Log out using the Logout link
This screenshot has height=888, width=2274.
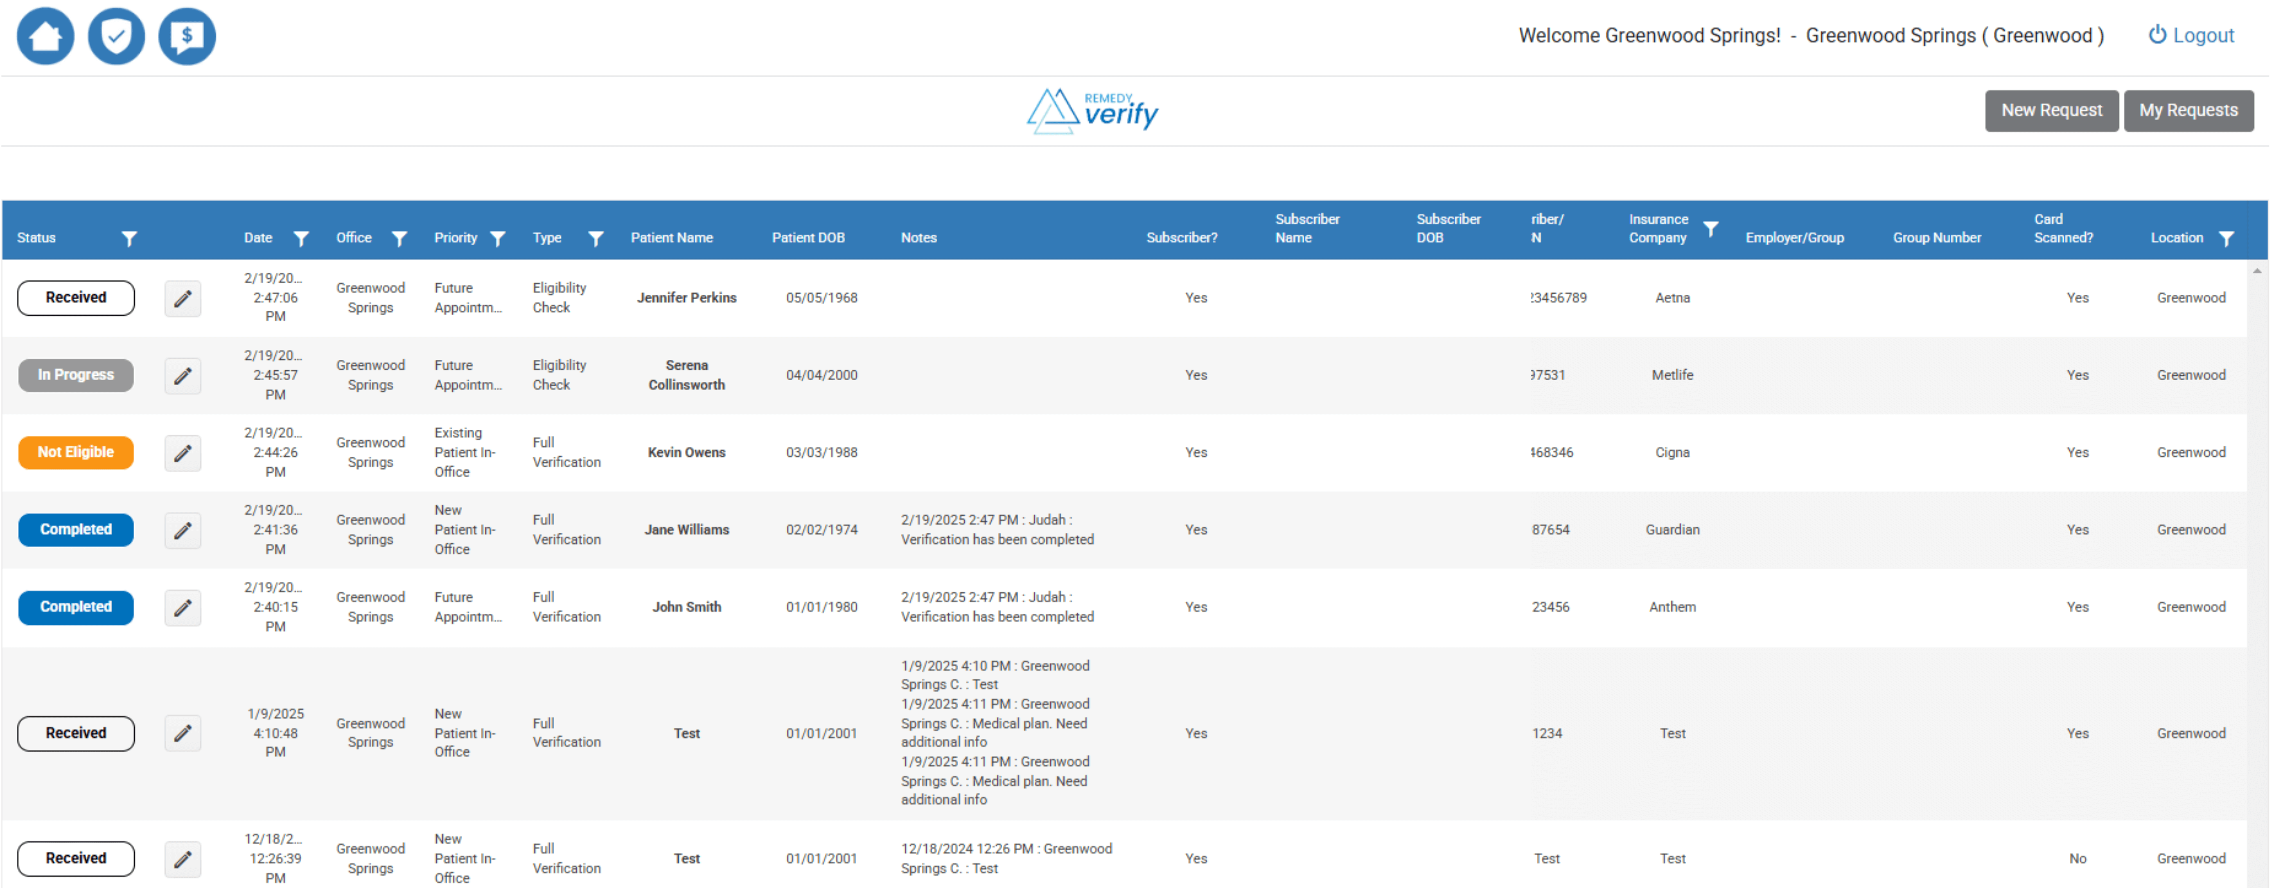coord(2191,35)
